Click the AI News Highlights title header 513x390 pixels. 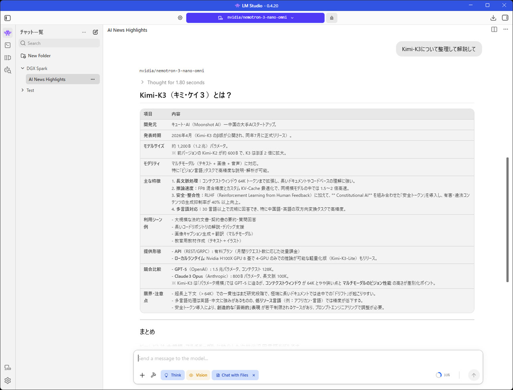(x=127, y=30)
